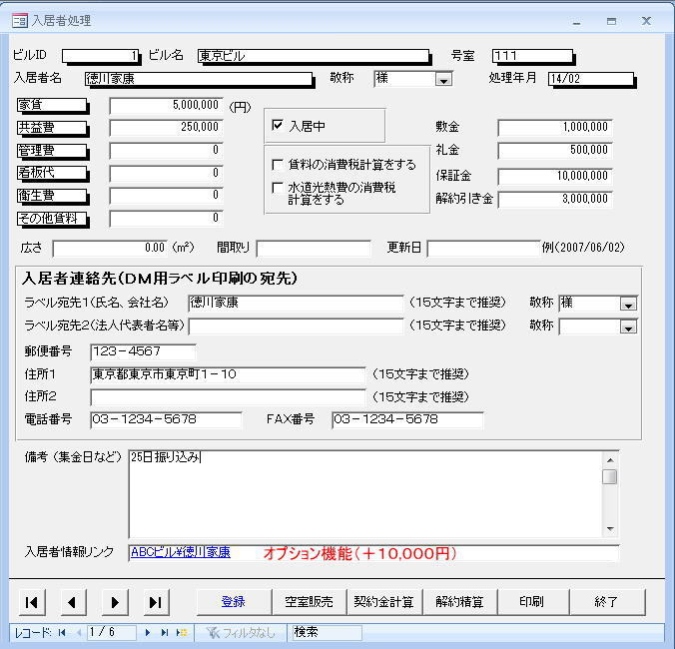Enable 水道光熱費の消費税計算をする checkbox
The width and height of the screenshot is (675, 649).
[x=278, y=188]
